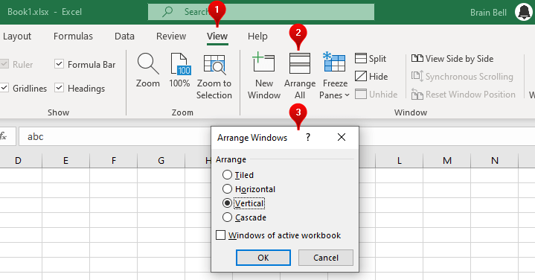Open the Help tab
This screenshot has height=280, width=535.
257,36
